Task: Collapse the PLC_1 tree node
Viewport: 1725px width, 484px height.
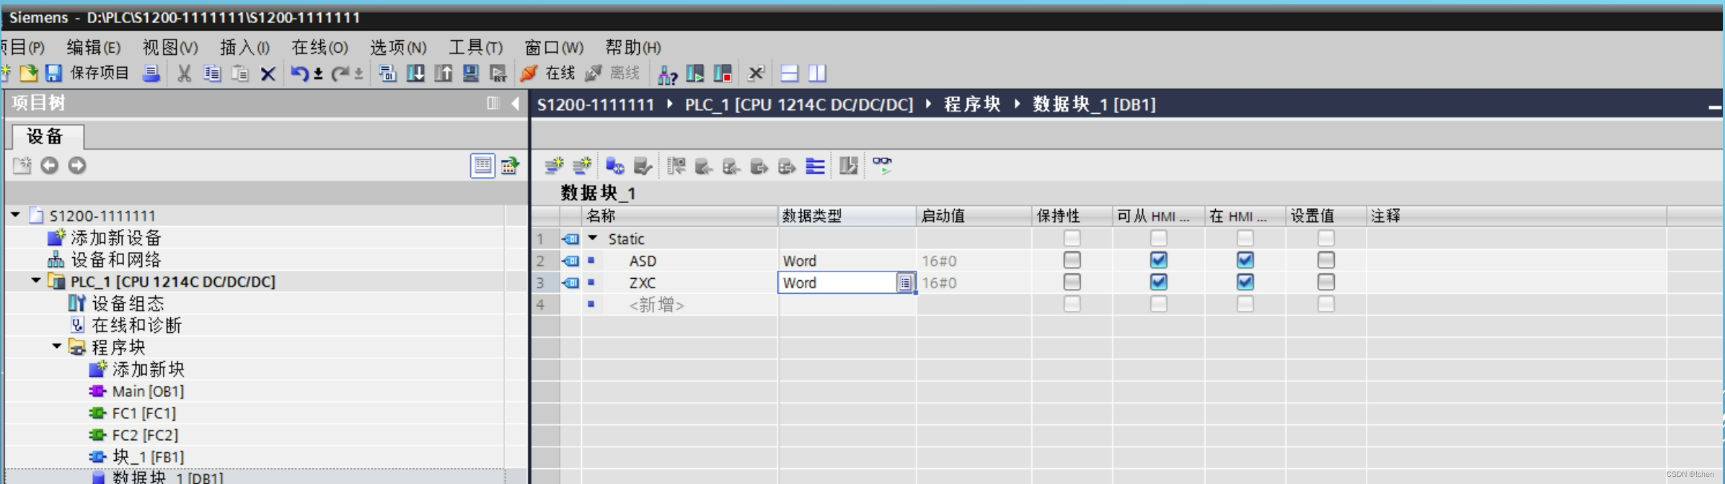Action: tap(35, 280)
